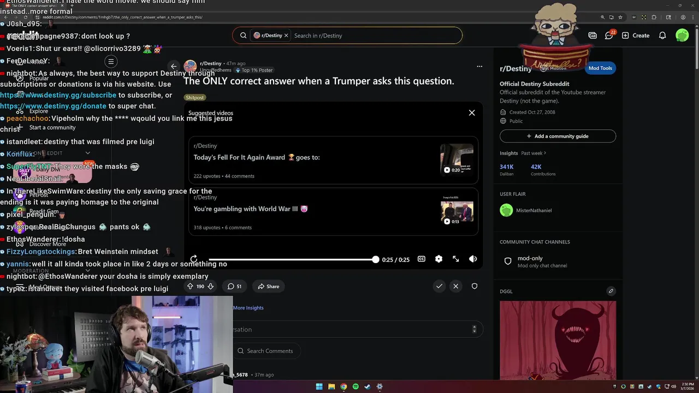Open Chrome three-dot menu
The image size is (699, 393).
693,17
